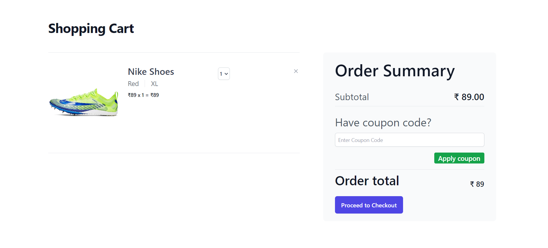
Task: Proceed to Checkout
Action: coord(369,205)
